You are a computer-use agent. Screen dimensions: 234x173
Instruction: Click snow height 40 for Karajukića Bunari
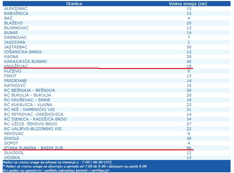pyautogui.click(x=189, y=61)
